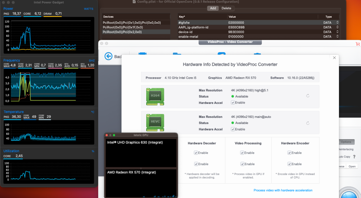
Task: Click the Type column header
Action: 329,17
